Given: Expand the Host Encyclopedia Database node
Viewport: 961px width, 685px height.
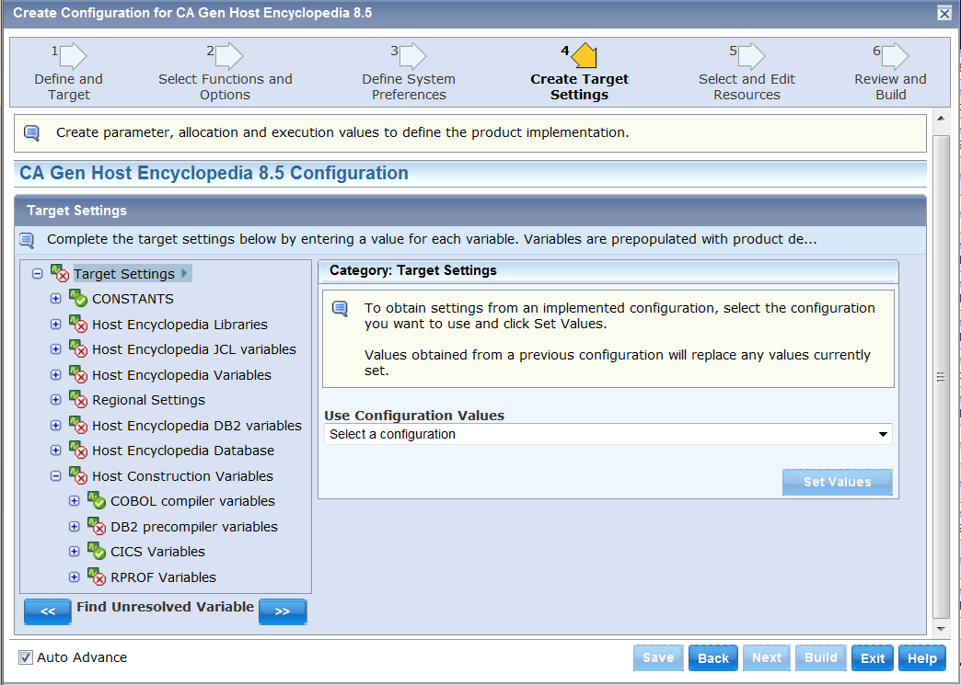Looking at the screenshot, I should click(x=56, y=451).
